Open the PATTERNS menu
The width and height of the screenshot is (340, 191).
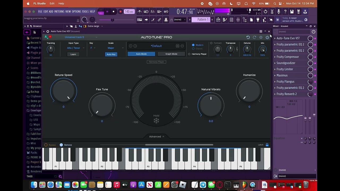pyautogui.click(x=59, y=12)
